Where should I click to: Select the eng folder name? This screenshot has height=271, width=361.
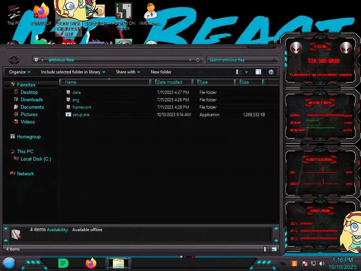pos(76,100)
